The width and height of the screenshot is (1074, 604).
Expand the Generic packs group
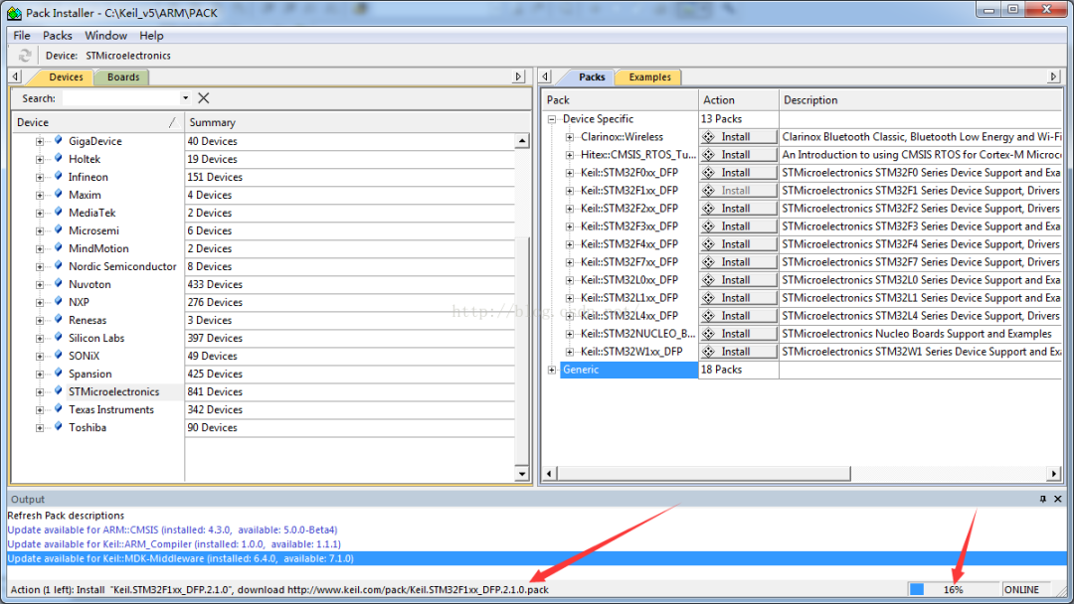[551, 370]
